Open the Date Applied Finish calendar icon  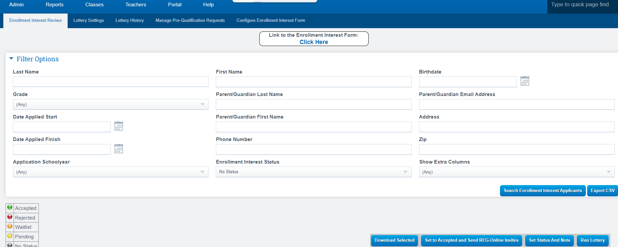point(119,149)
